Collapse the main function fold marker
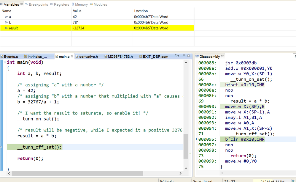 (x=5, y=62)
